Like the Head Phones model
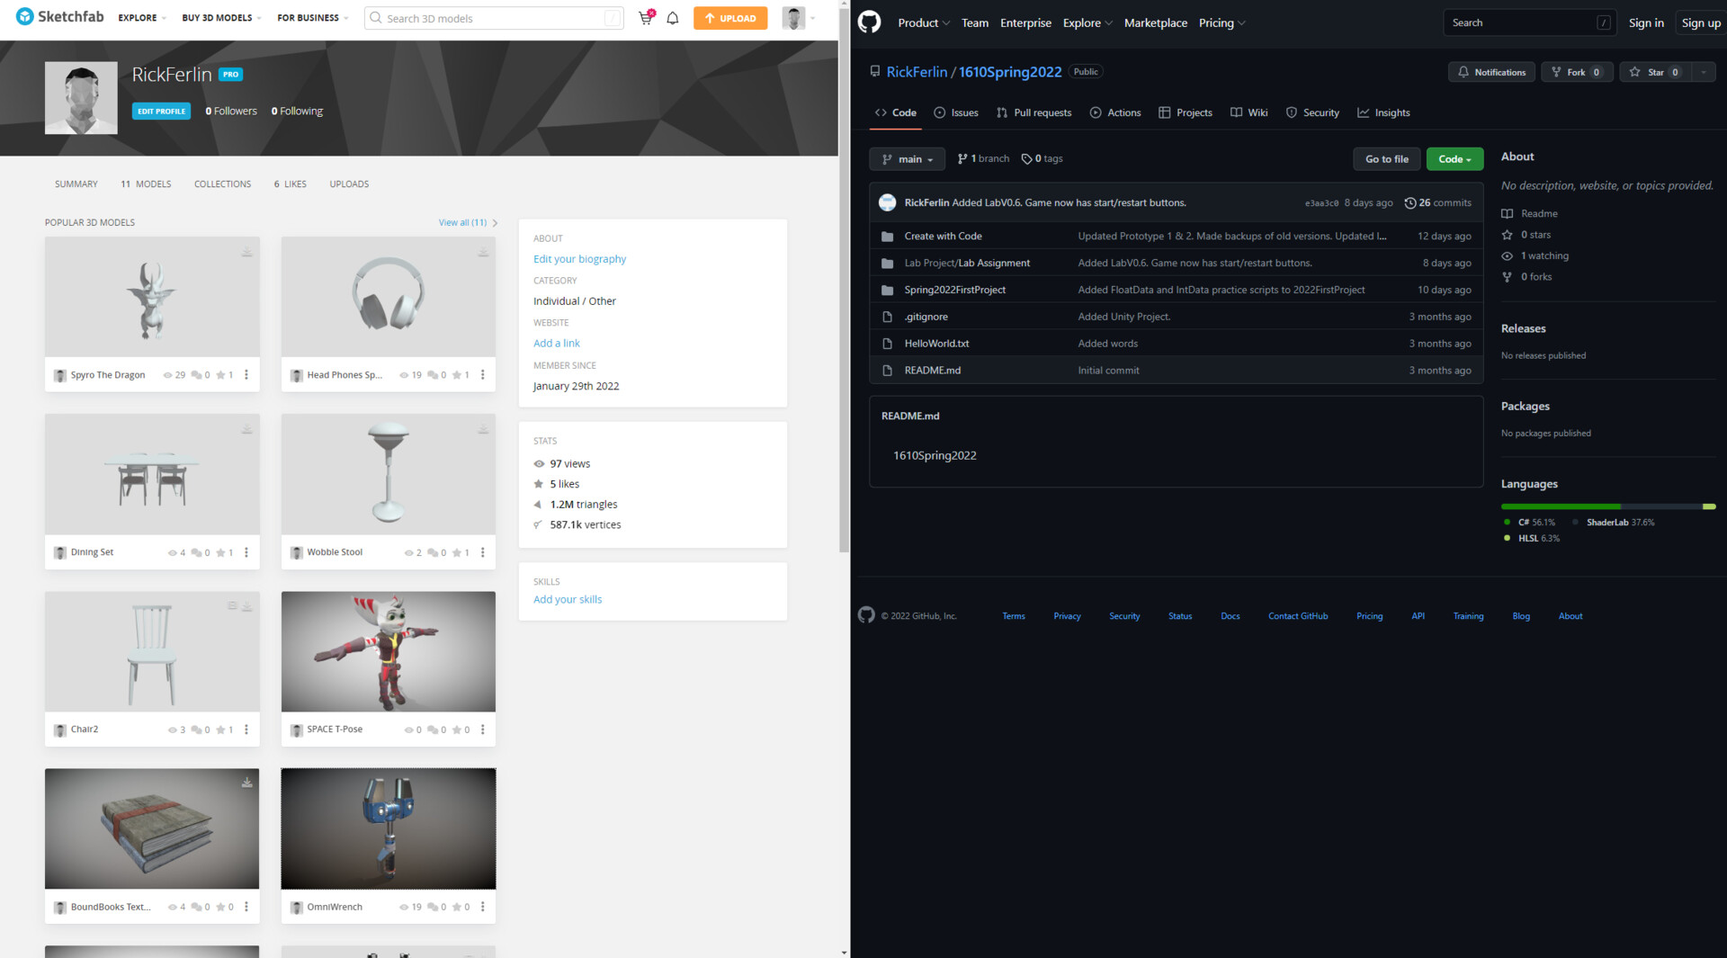 (459, 375)
